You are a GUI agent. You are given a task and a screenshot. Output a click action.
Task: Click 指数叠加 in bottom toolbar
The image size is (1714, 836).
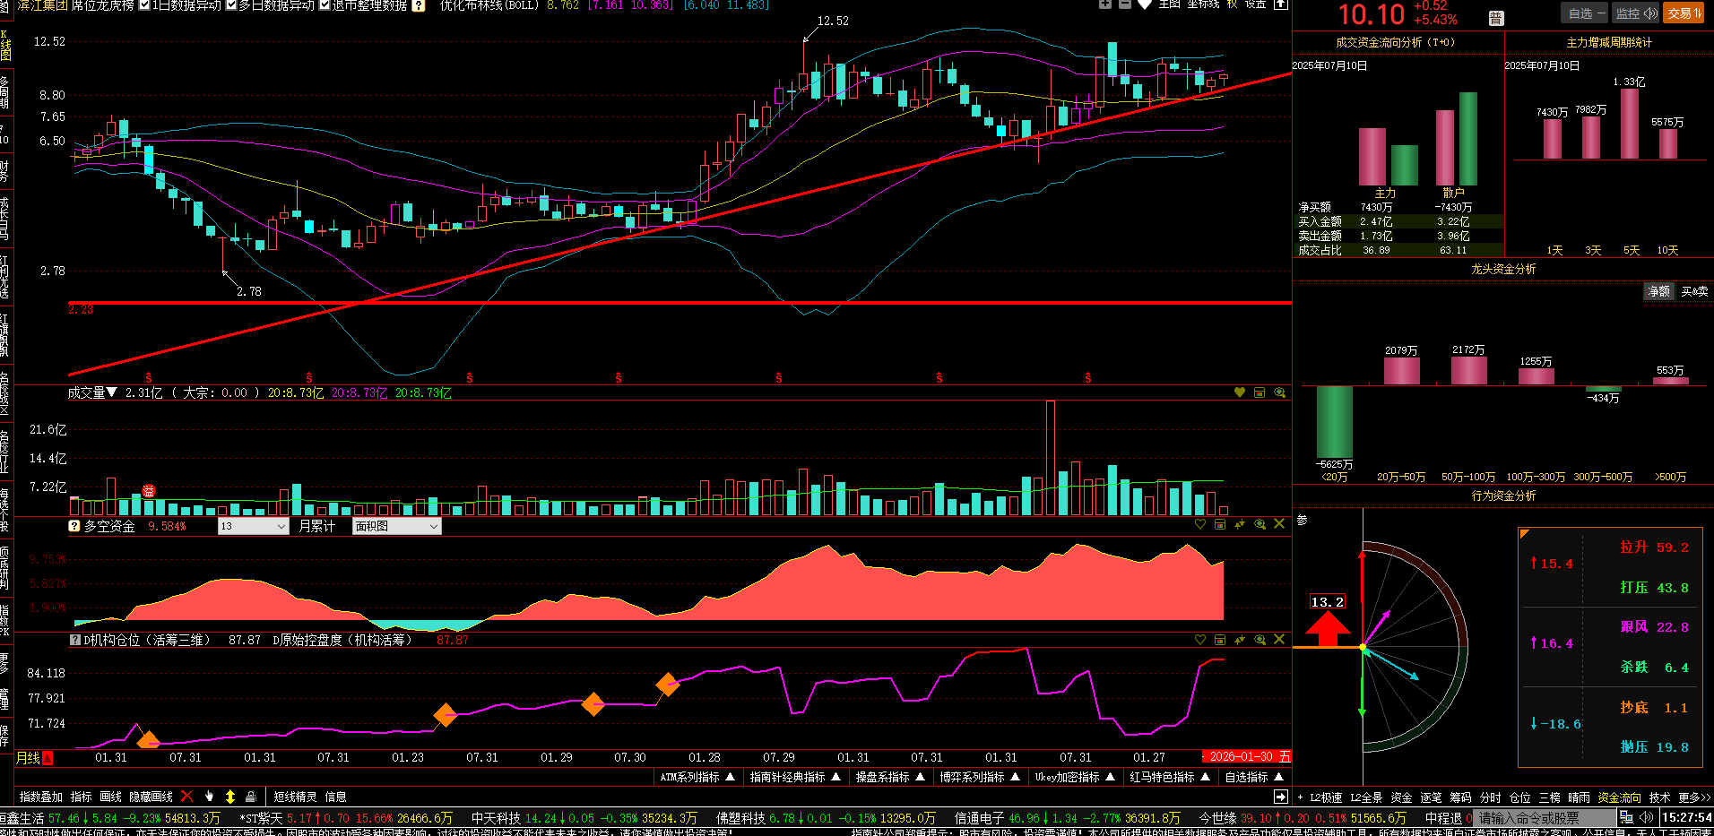pos(41,797)
